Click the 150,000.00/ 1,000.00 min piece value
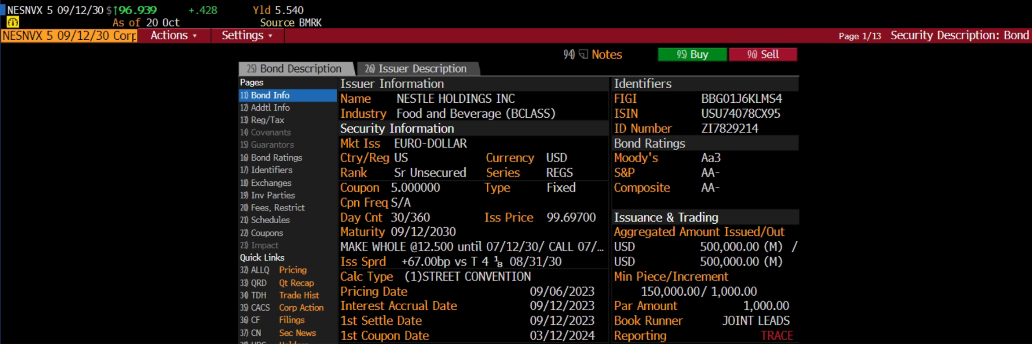The image size is (1032, 344). click(x=698, y=292)
